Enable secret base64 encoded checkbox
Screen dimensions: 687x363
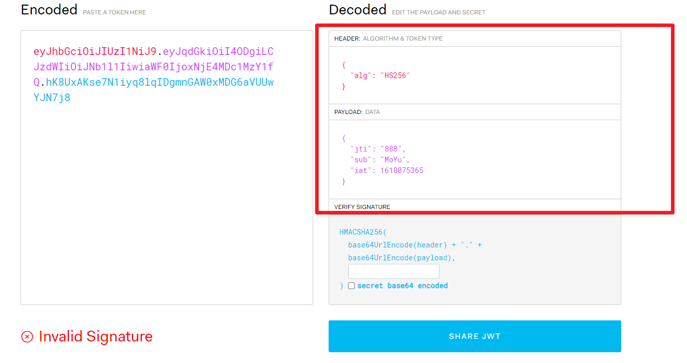pos(352,286)
